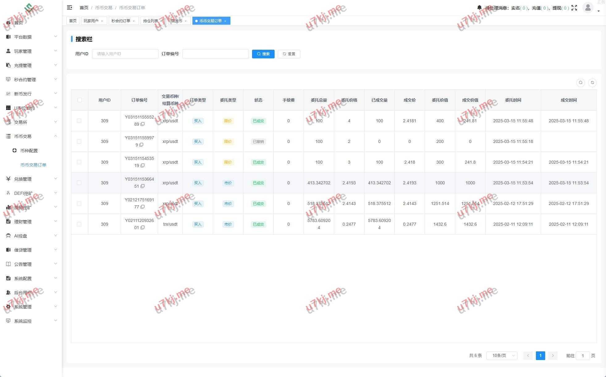Click the table search toggle icon
Viewport: 606px width, 377px height.
(580, 83)
